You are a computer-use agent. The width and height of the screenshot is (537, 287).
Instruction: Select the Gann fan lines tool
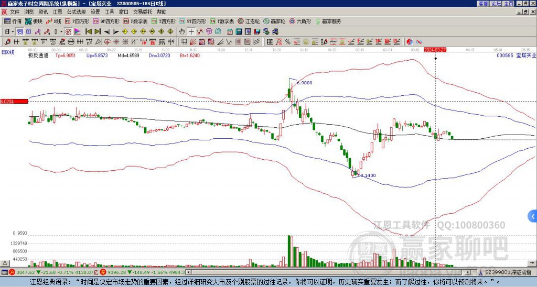[x=193, y=42]
